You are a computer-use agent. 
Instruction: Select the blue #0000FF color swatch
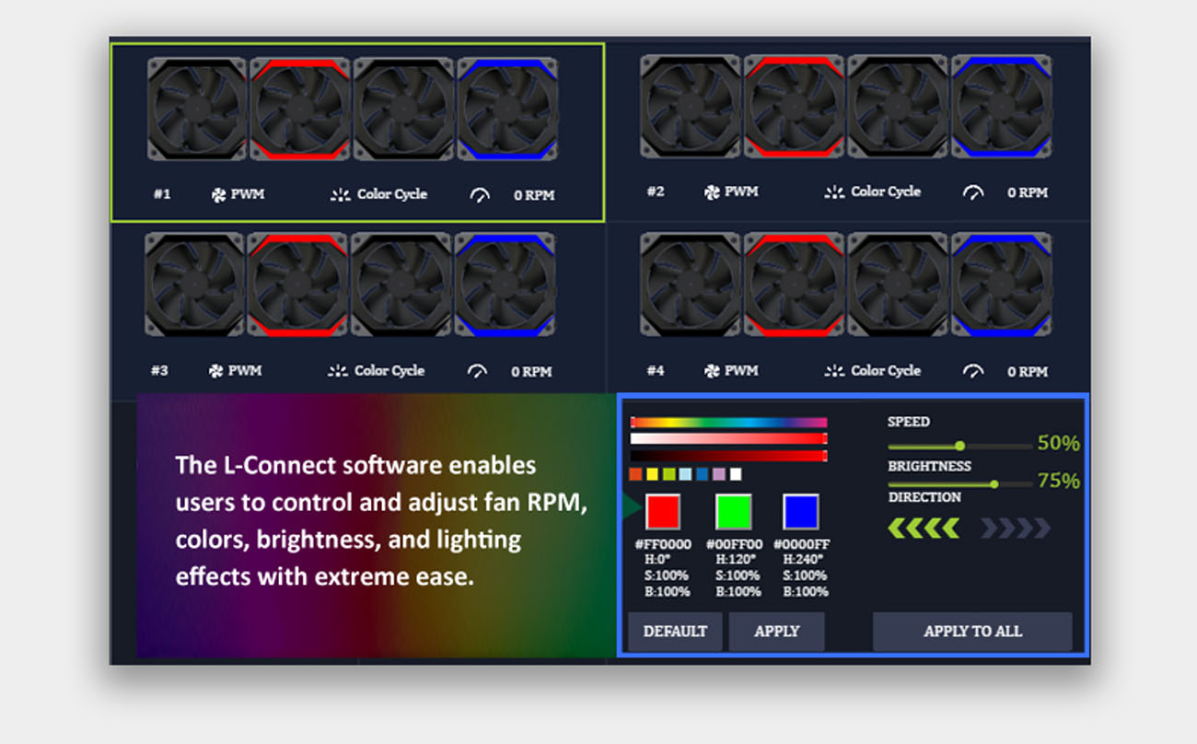click(800, 512)
